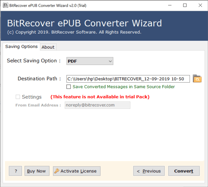Click the 'Select Saving Option :' label
208x187 pixels.
(x=34, y=61)
